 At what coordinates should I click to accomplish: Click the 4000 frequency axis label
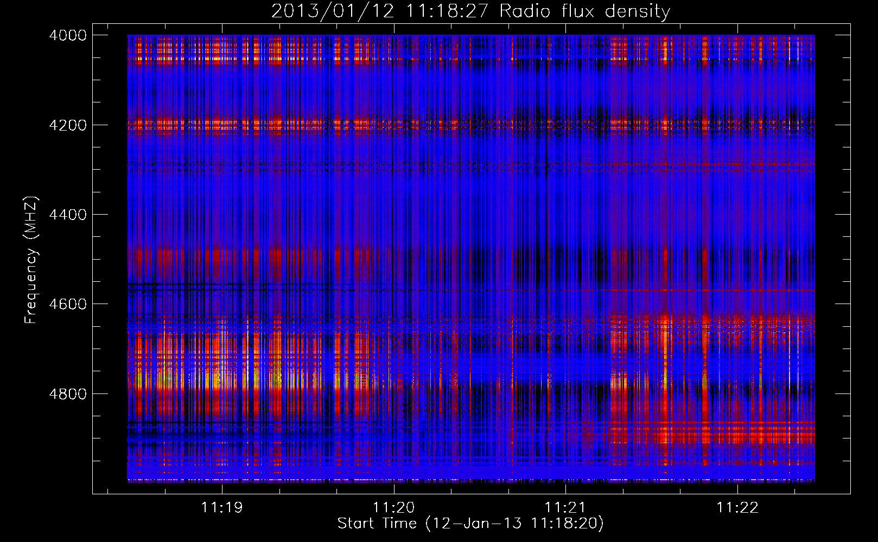tap(68, 35)
